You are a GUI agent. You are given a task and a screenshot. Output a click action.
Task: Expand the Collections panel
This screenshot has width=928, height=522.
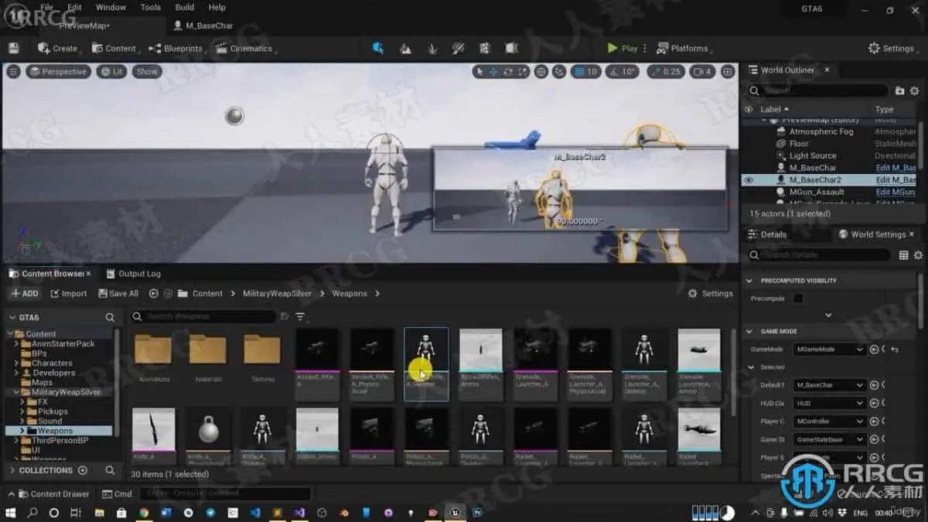(x=12, y=470)
